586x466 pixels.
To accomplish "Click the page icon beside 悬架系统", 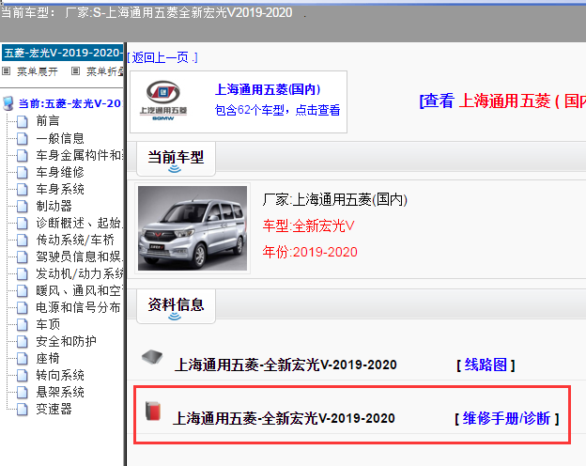I will pos(22,393).
